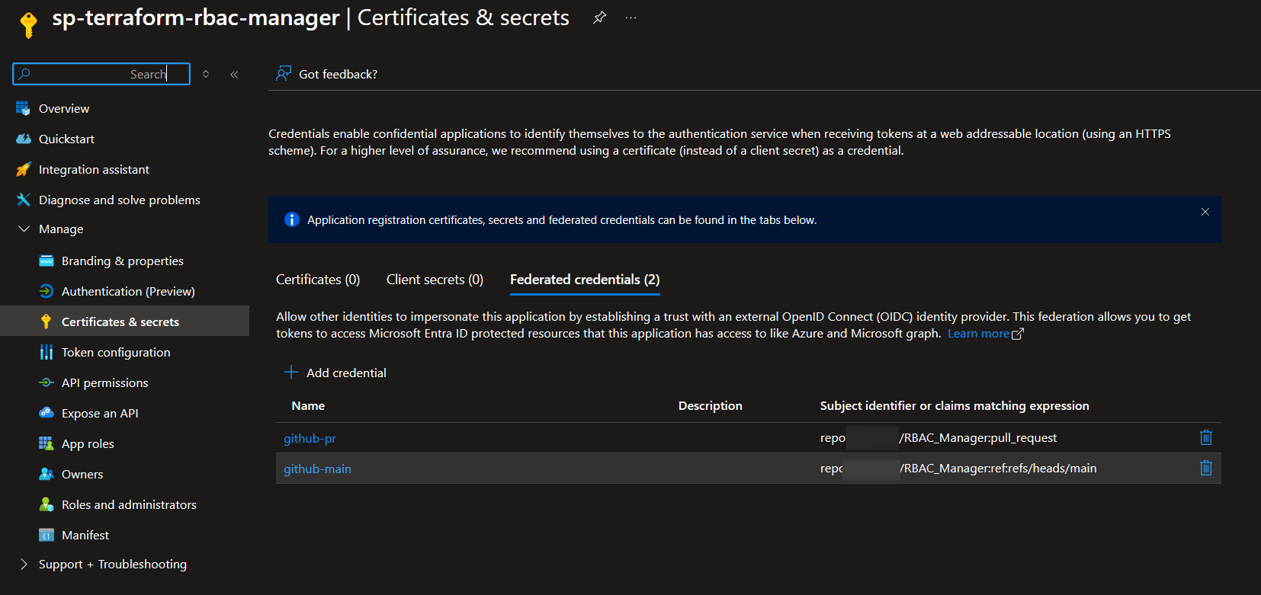Delete github-main credential with trash icon
The image size is (1261, 595).
(1206, 468)
